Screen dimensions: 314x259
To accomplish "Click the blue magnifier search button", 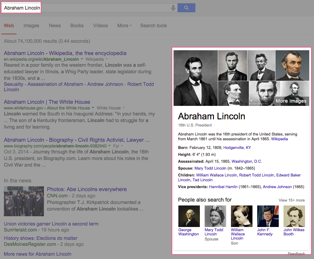I will (186, 8).
